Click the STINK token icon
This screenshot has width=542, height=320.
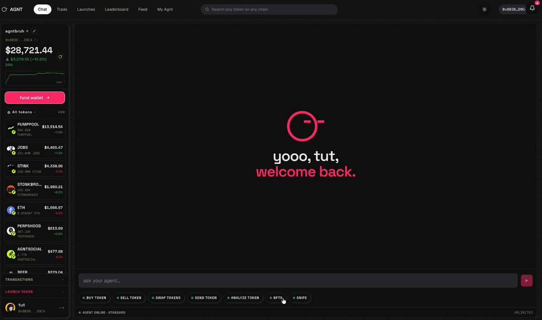(11, 169)
